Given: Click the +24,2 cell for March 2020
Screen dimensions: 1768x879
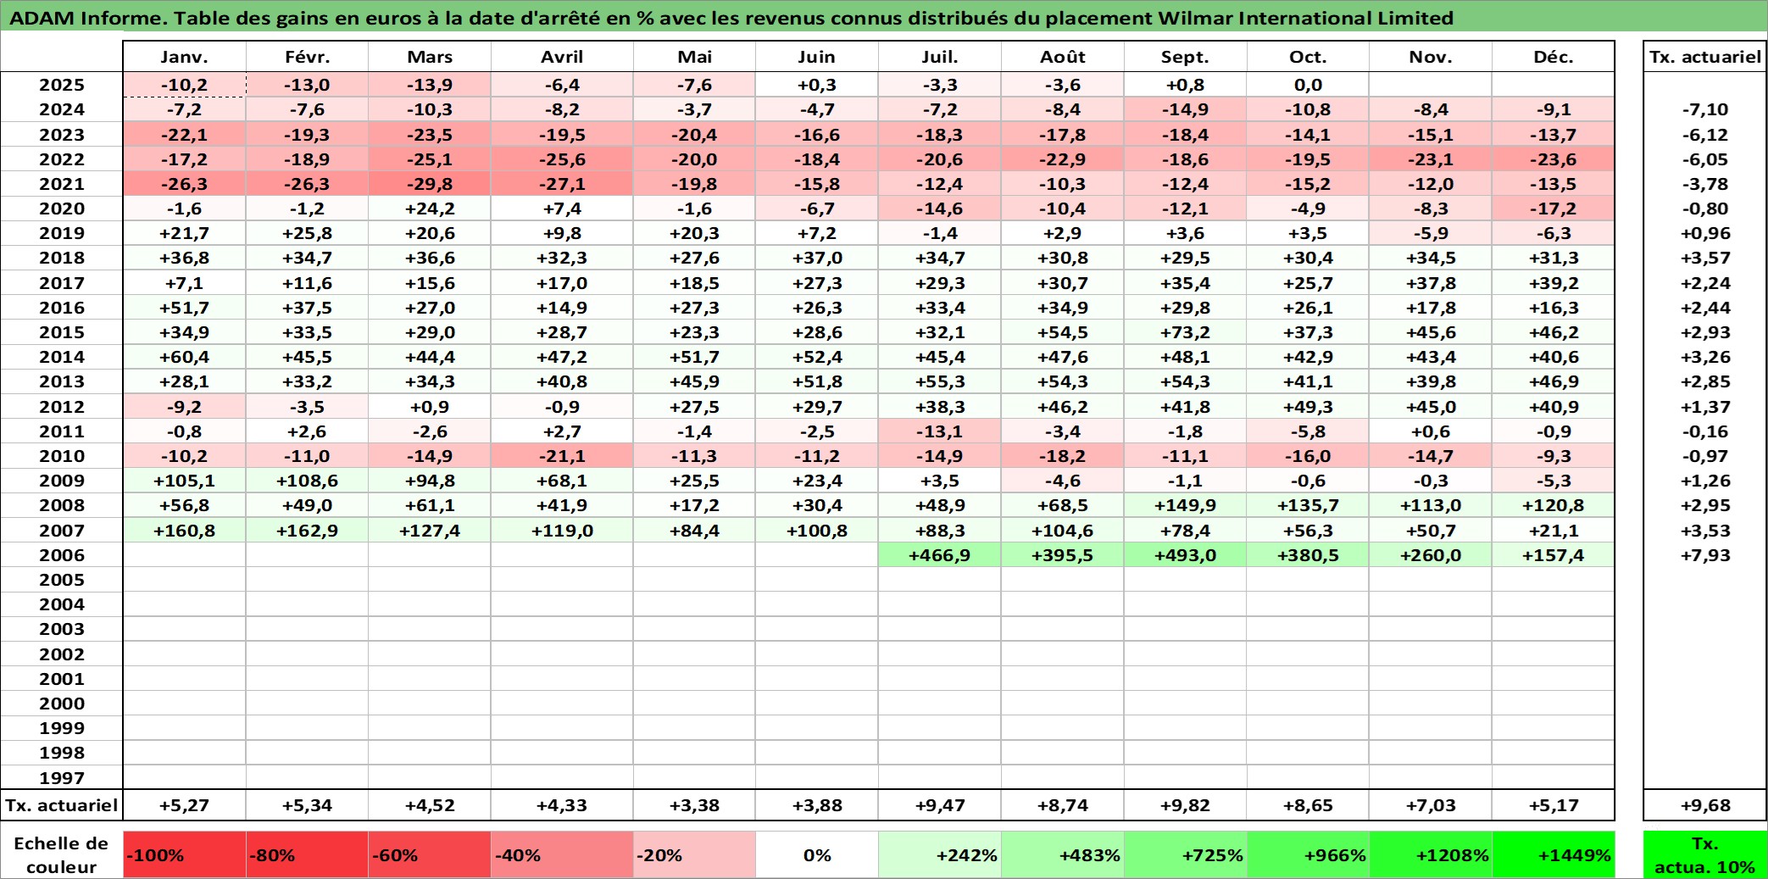Looking at the screenshot, I should tap(430, 209).
